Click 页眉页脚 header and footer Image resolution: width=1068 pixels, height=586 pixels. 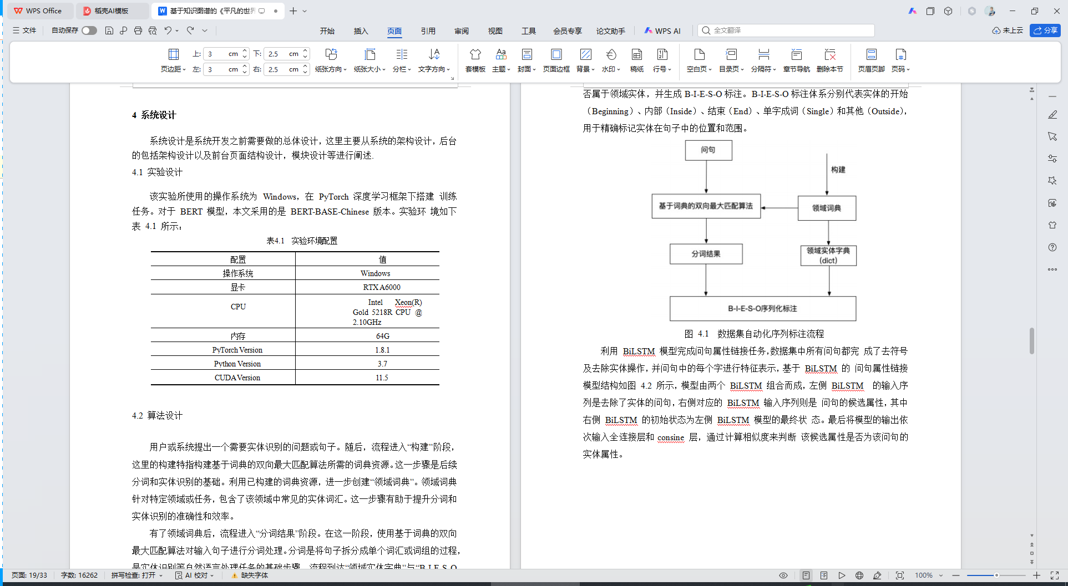[x=872, y=60]
